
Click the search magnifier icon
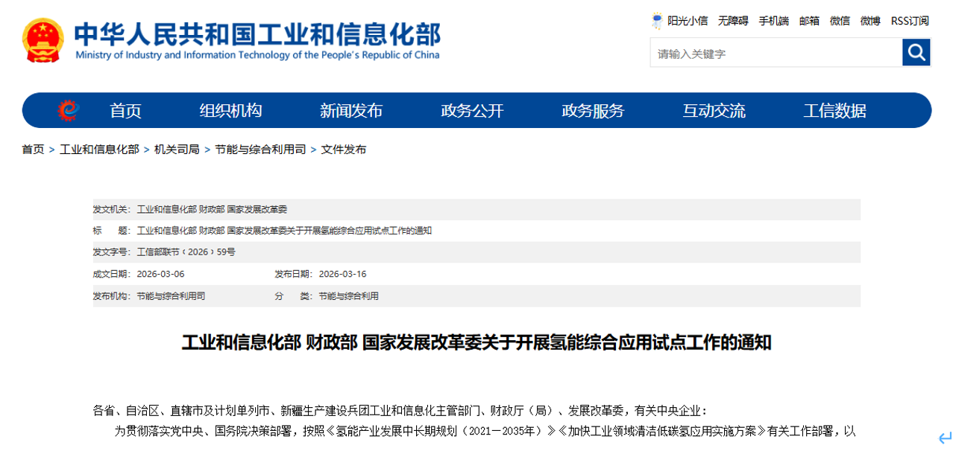pyautogui.click(x=916, y=52)
